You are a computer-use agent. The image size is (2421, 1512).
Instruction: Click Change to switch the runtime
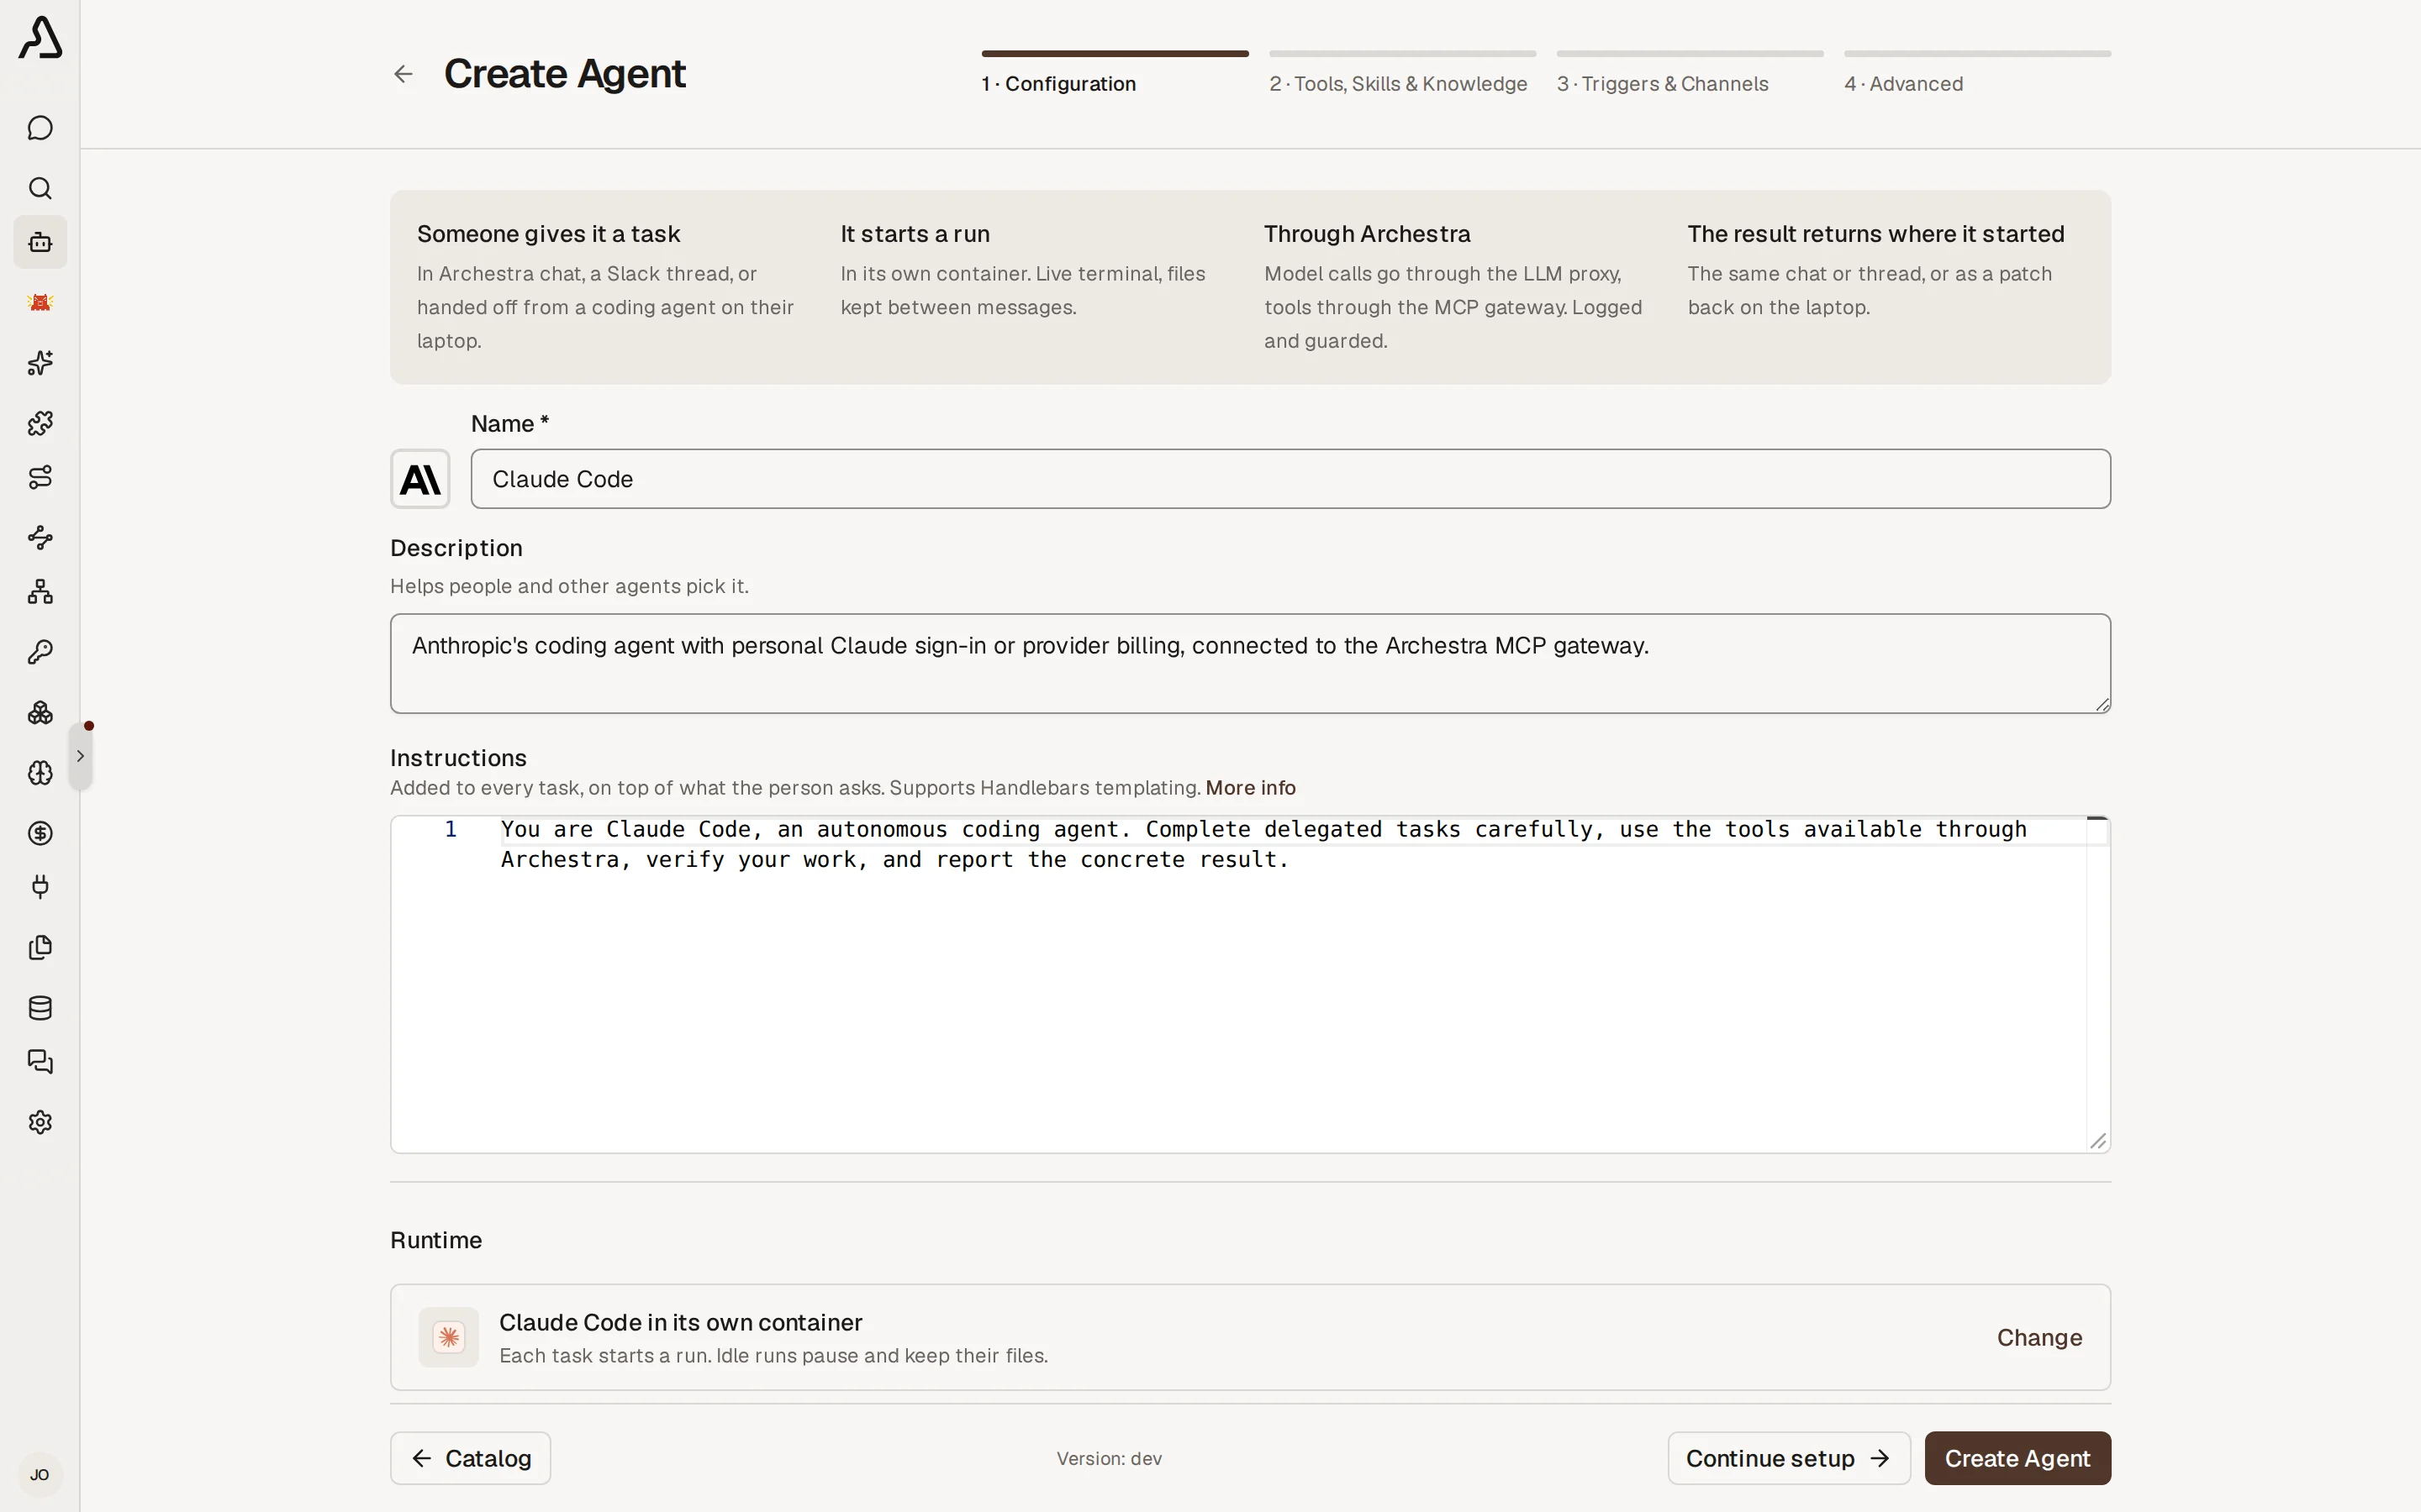coord(2039,1338)
